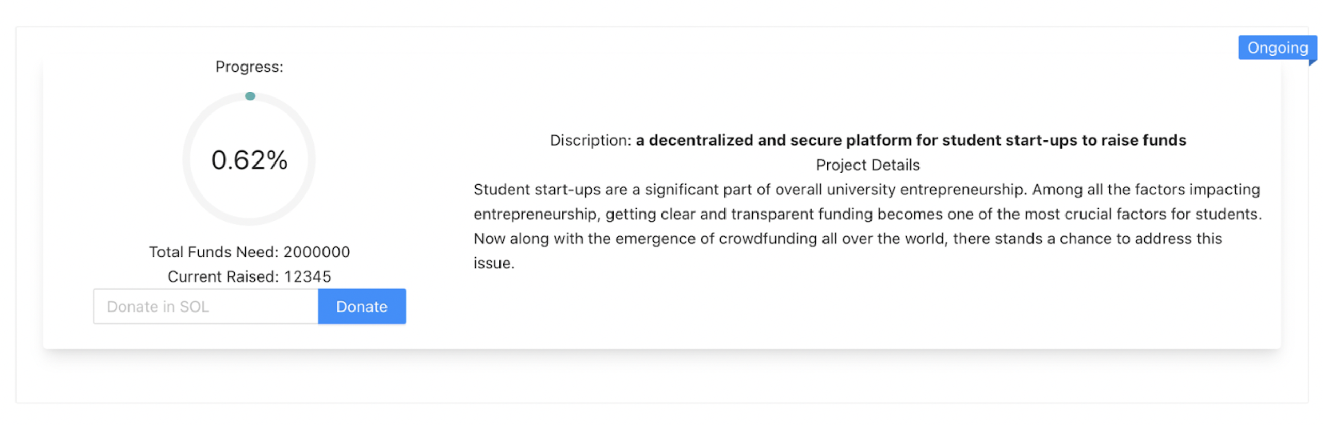
Task: Click the phrase student start-ups to raise funds
Action: [x=1064, y=140]
